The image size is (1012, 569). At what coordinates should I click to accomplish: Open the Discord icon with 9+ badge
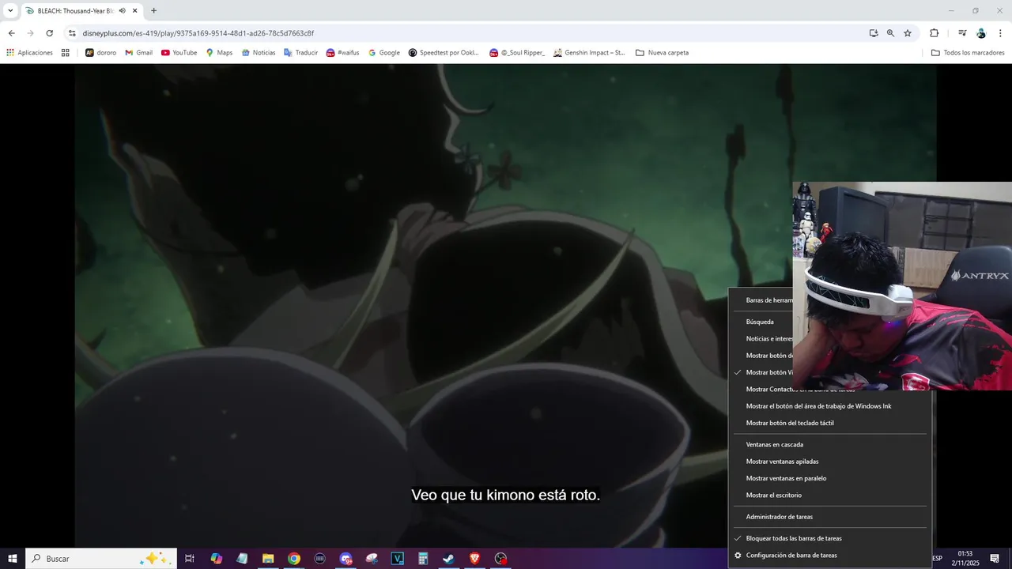point(346,559)
